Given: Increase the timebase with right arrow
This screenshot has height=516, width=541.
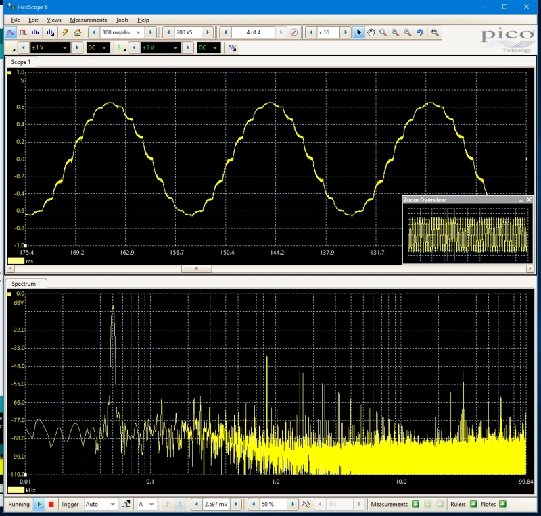Looking at the screenshot, I should coord(150,32).
